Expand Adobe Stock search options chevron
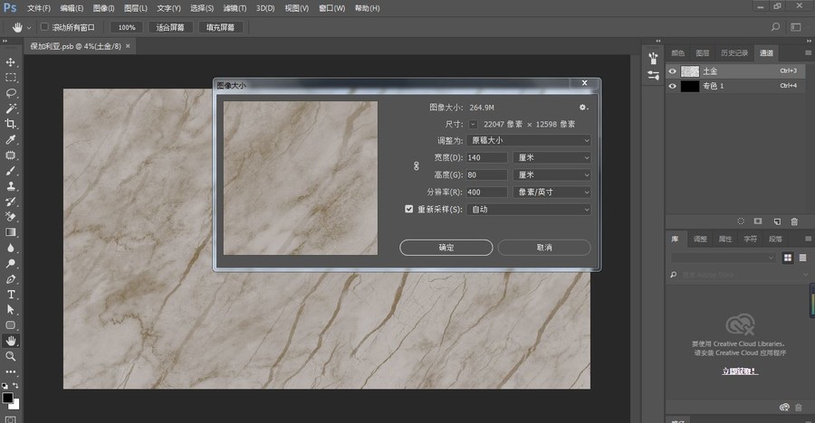This screenshot has width=815, height=423. click(806, 275)
